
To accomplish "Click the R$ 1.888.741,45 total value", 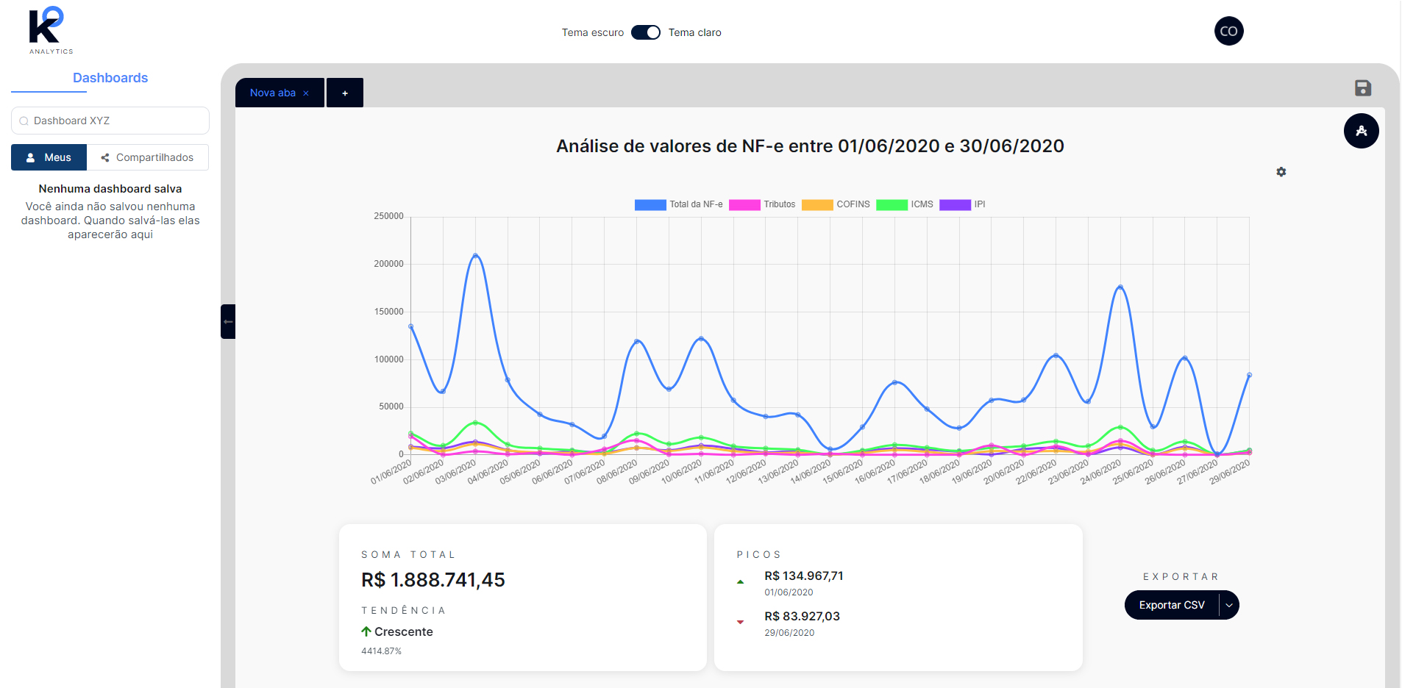I will tap(433, 580).
